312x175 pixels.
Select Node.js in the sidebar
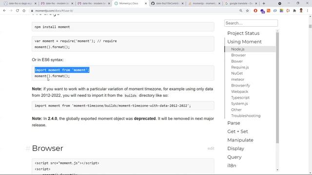pyautogui.click(x=238, y=49)
